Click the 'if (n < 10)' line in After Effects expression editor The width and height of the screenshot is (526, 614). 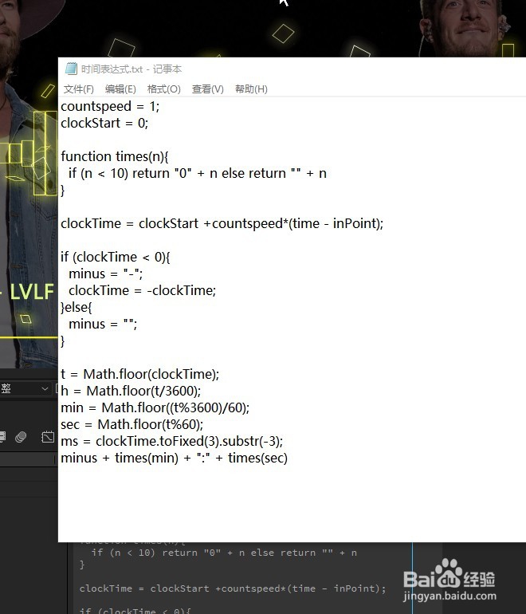point(224,553)
